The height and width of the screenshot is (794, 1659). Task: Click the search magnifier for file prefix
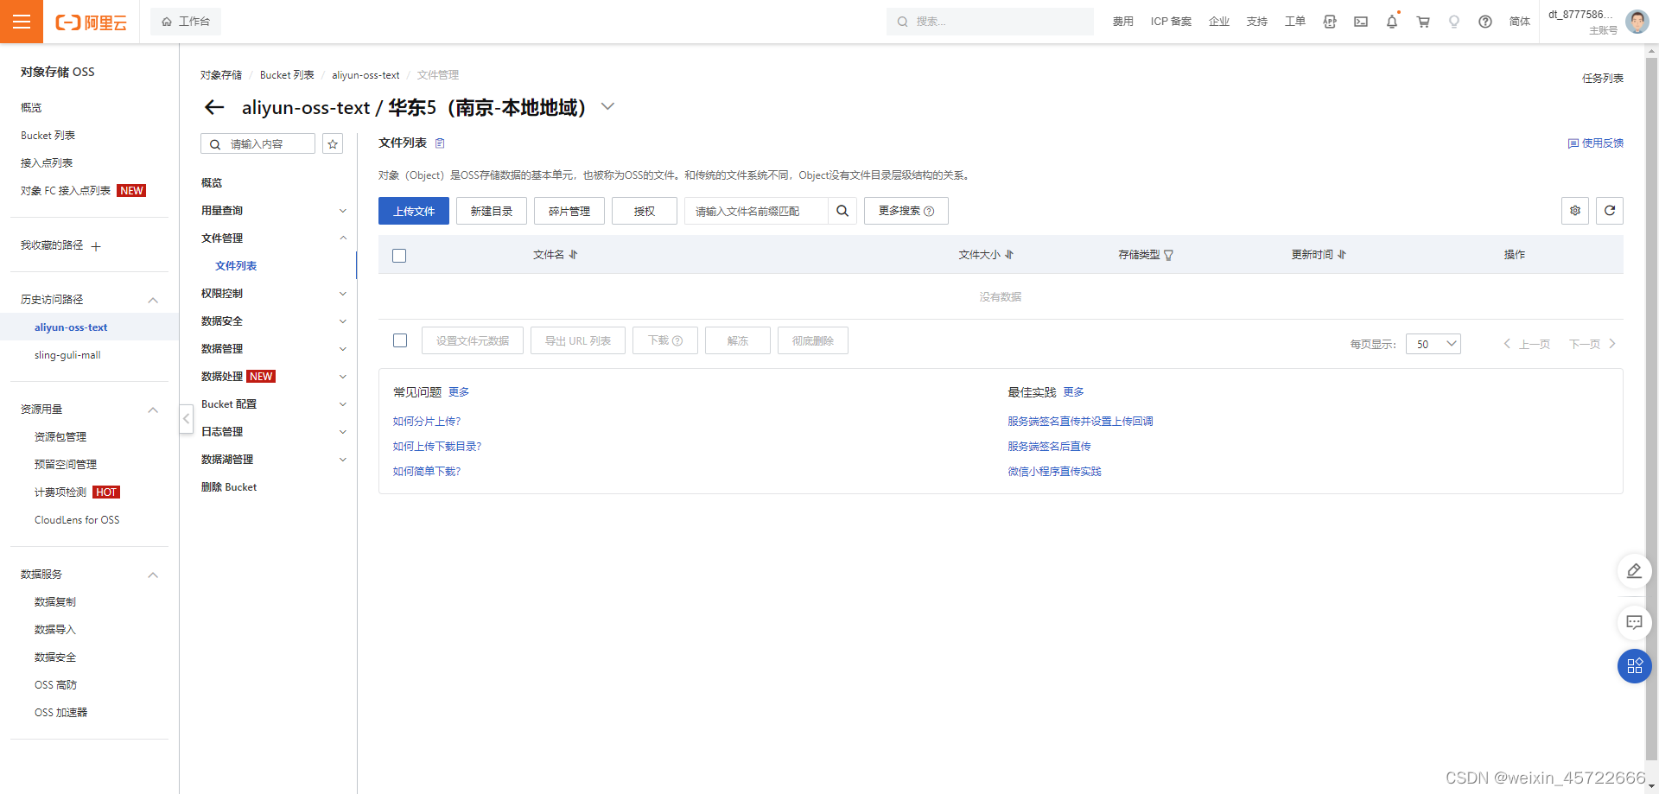[x=842, y=211]
